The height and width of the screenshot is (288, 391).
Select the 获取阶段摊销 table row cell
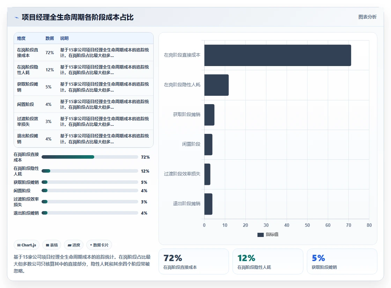click(x=28, y=87)
